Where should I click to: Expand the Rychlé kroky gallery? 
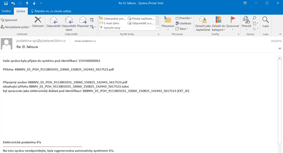pos(157,28)
